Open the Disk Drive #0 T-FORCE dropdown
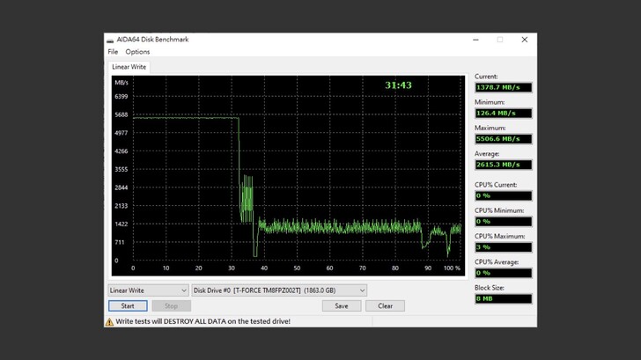The width and height of the screenshot is (641, 360). (278, 290)
